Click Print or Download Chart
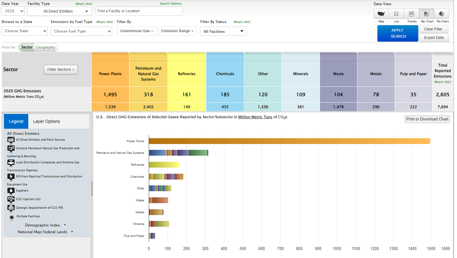The height and width of the screenshot is (258, 457). pyautogui.click(x=427, y=119)
